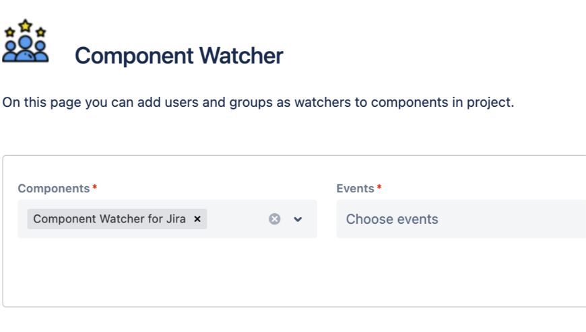Click blank area below the Components field
This screenshot has width=586, height=332.
pos(167,272)
